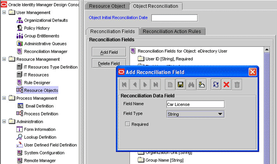Select the Reconciliation Fields tab
277x164 pixels.
point(113,32)
